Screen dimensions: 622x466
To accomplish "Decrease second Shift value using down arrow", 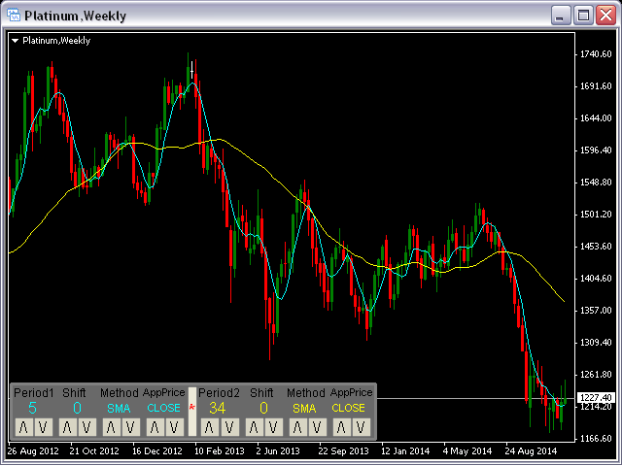I will (271, 427).
